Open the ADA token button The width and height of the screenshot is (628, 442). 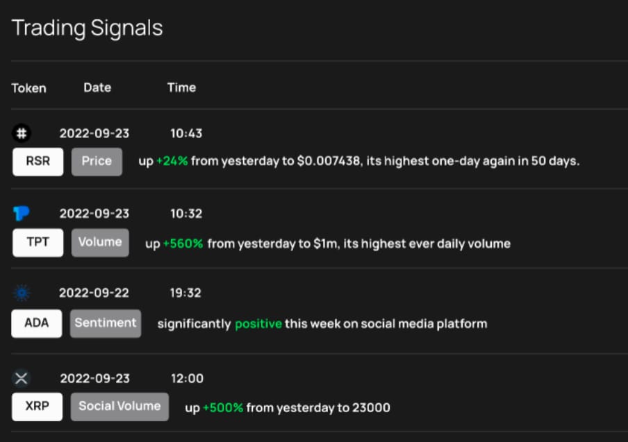point(37,323)
